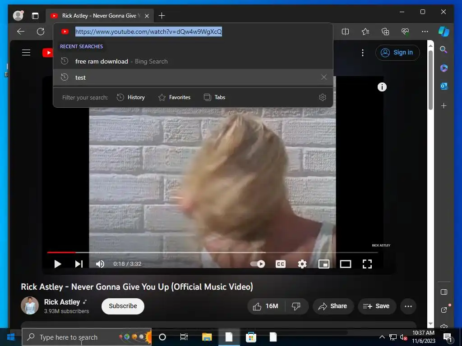This screenshot has width=462, height=346.
Task: Skip to next video
Action: 79,264
